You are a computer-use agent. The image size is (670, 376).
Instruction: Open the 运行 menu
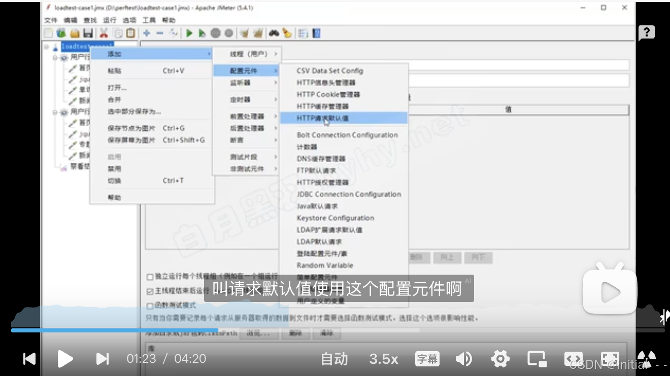[x=110, y=20]
